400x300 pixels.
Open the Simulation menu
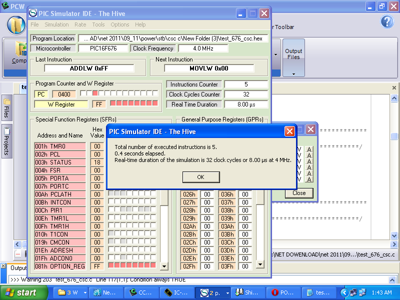(56, 24)
